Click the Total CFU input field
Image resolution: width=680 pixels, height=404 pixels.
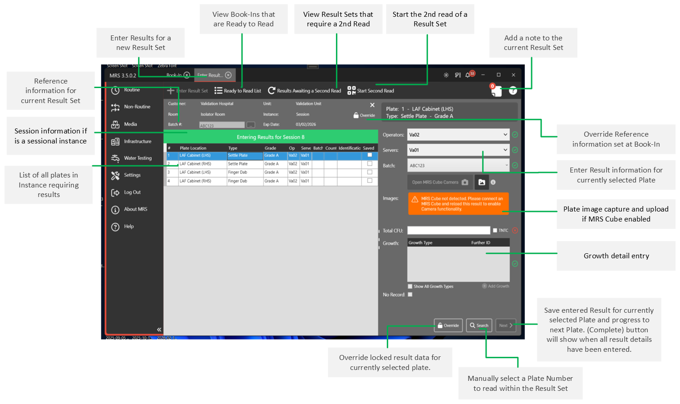tap(448, 231)
